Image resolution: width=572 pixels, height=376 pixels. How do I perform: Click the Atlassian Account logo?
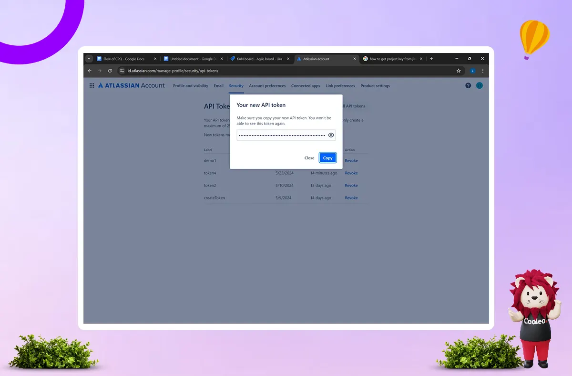pyautogui.click(x=131, y=86)
